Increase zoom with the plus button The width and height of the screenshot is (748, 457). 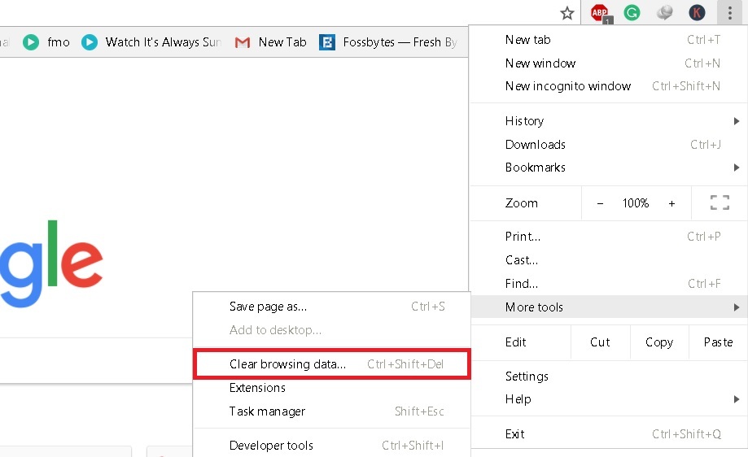tap(671, 203)
